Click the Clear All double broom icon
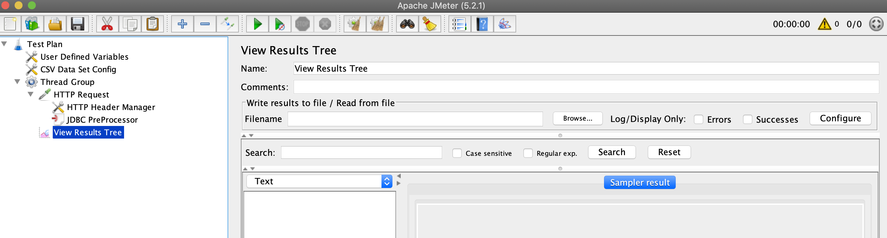887x238 pixels. point(377,24)
